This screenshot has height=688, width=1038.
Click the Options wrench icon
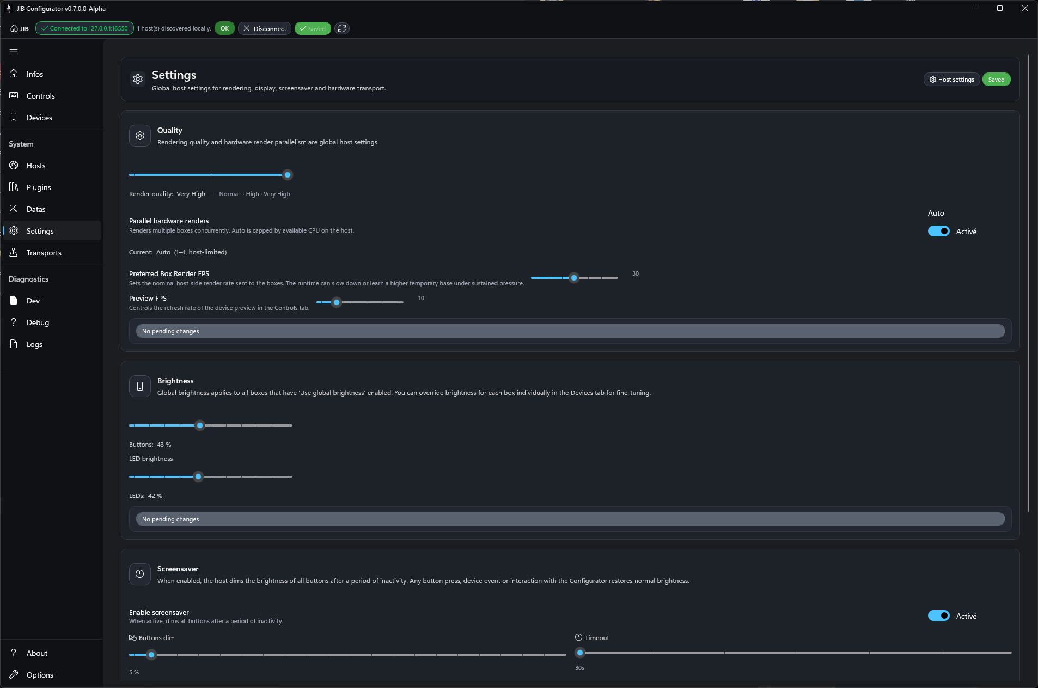tap(14, 674)
